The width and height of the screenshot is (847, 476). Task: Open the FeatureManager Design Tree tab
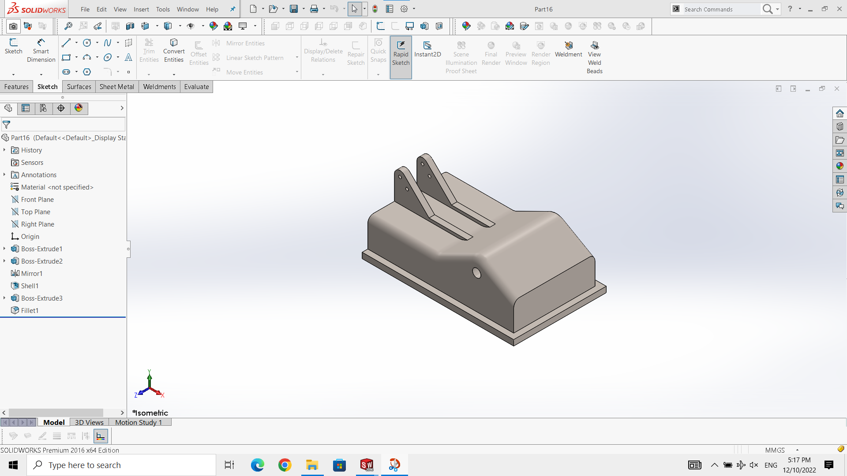click(8, 108)
